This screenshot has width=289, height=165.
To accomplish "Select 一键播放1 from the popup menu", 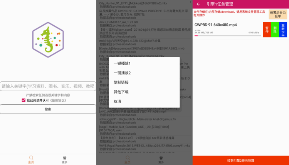I will tap(122, 63).
